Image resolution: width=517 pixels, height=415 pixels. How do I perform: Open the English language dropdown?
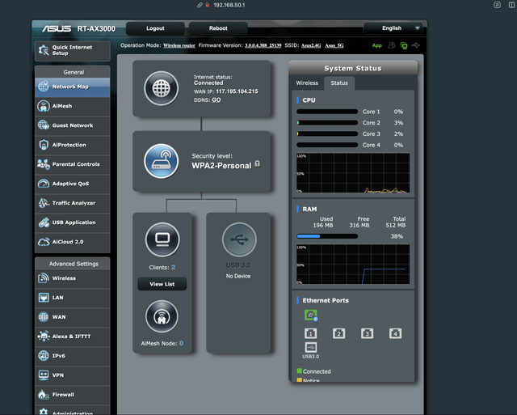pyautogui.click(x=393, y=28)
